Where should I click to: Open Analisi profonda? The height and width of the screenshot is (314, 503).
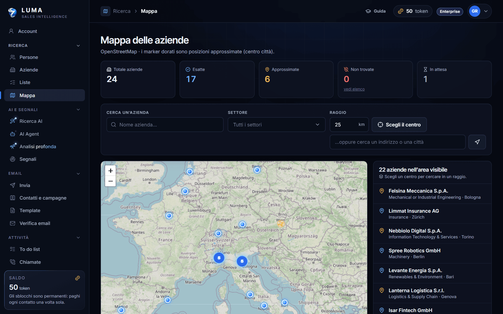(44, 147)
